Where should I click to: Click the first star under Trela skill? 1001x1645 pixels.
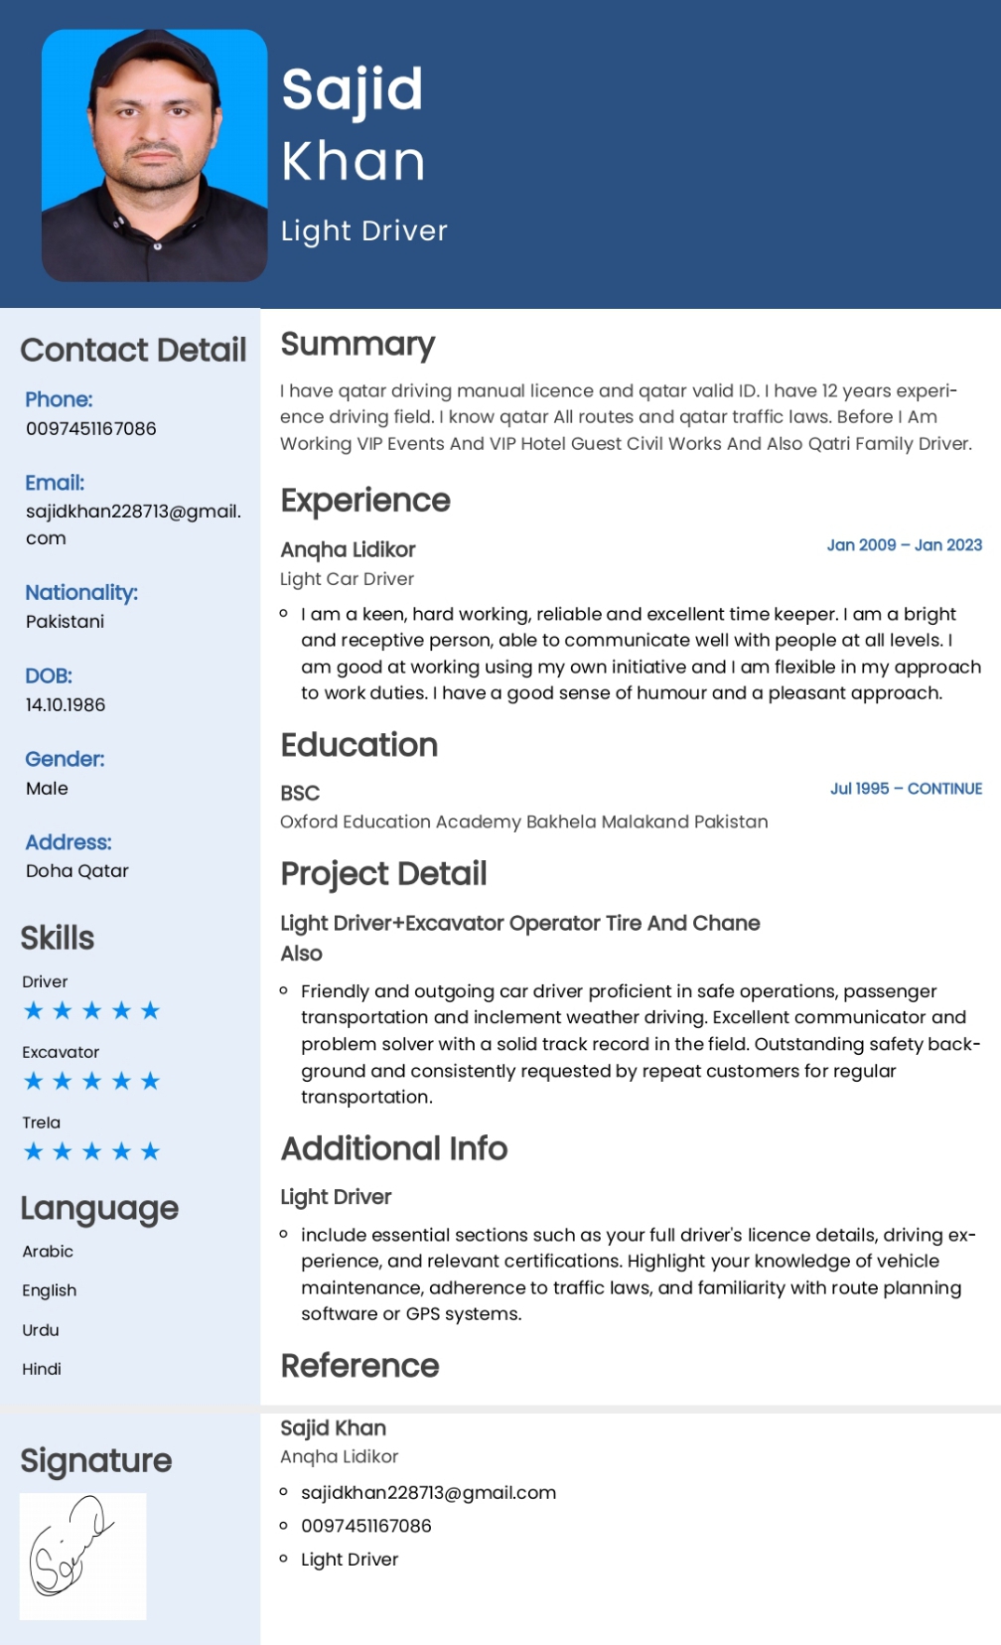click(34, 1151)
